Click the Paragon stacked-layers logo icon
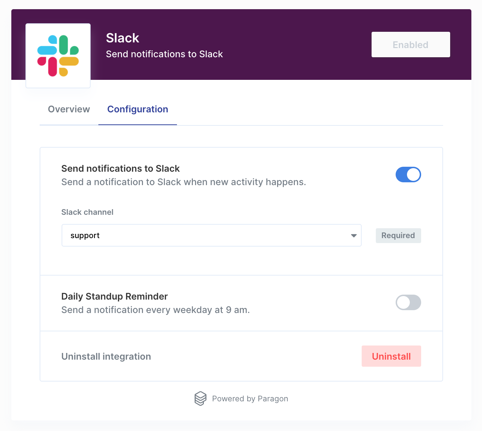This screenshot has width=482, height=431. pos(200,398)
